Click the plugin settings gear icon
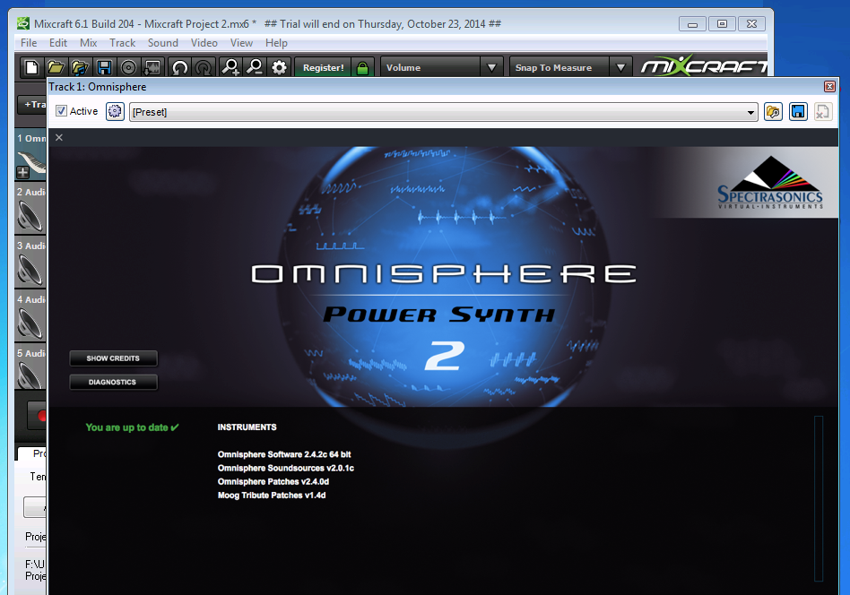Screen dimensions: 850x595 115,112
